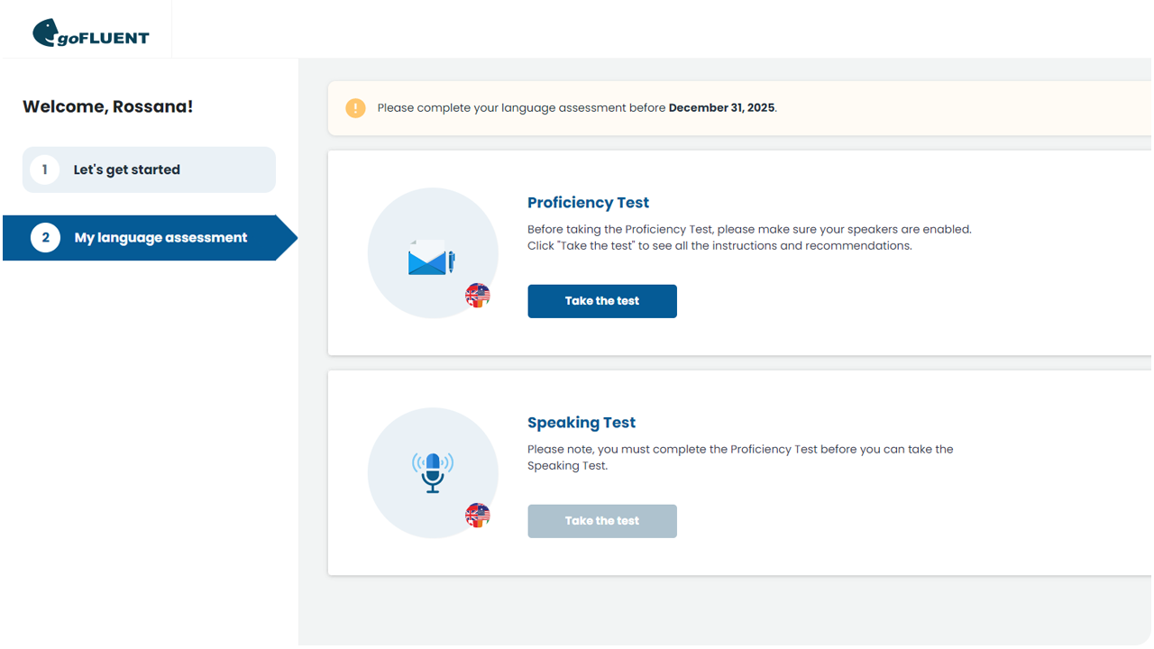Click the English flags badge on the Proficiency Test
The height and width of the screenshot is (649, 1154).
477,295
